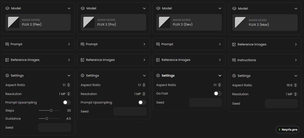Select the FLUX 2 (Max) image model card
The image size is (304, 138).
(x=265, y=23)
